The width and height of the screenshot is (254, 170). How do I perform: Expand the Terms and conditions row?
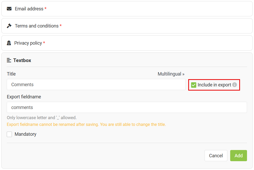pyautogui.click(x=127, y=26)
